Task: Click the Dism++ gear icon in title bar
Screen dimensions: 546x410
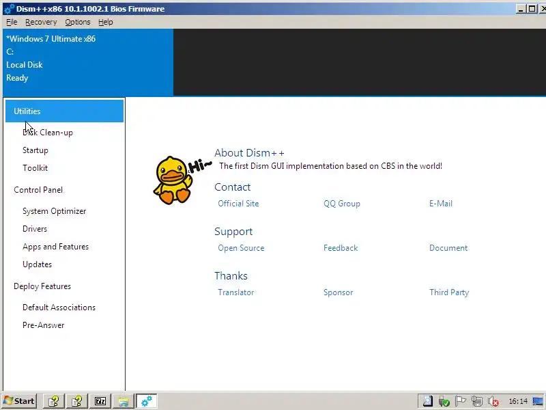Action: 9,9
